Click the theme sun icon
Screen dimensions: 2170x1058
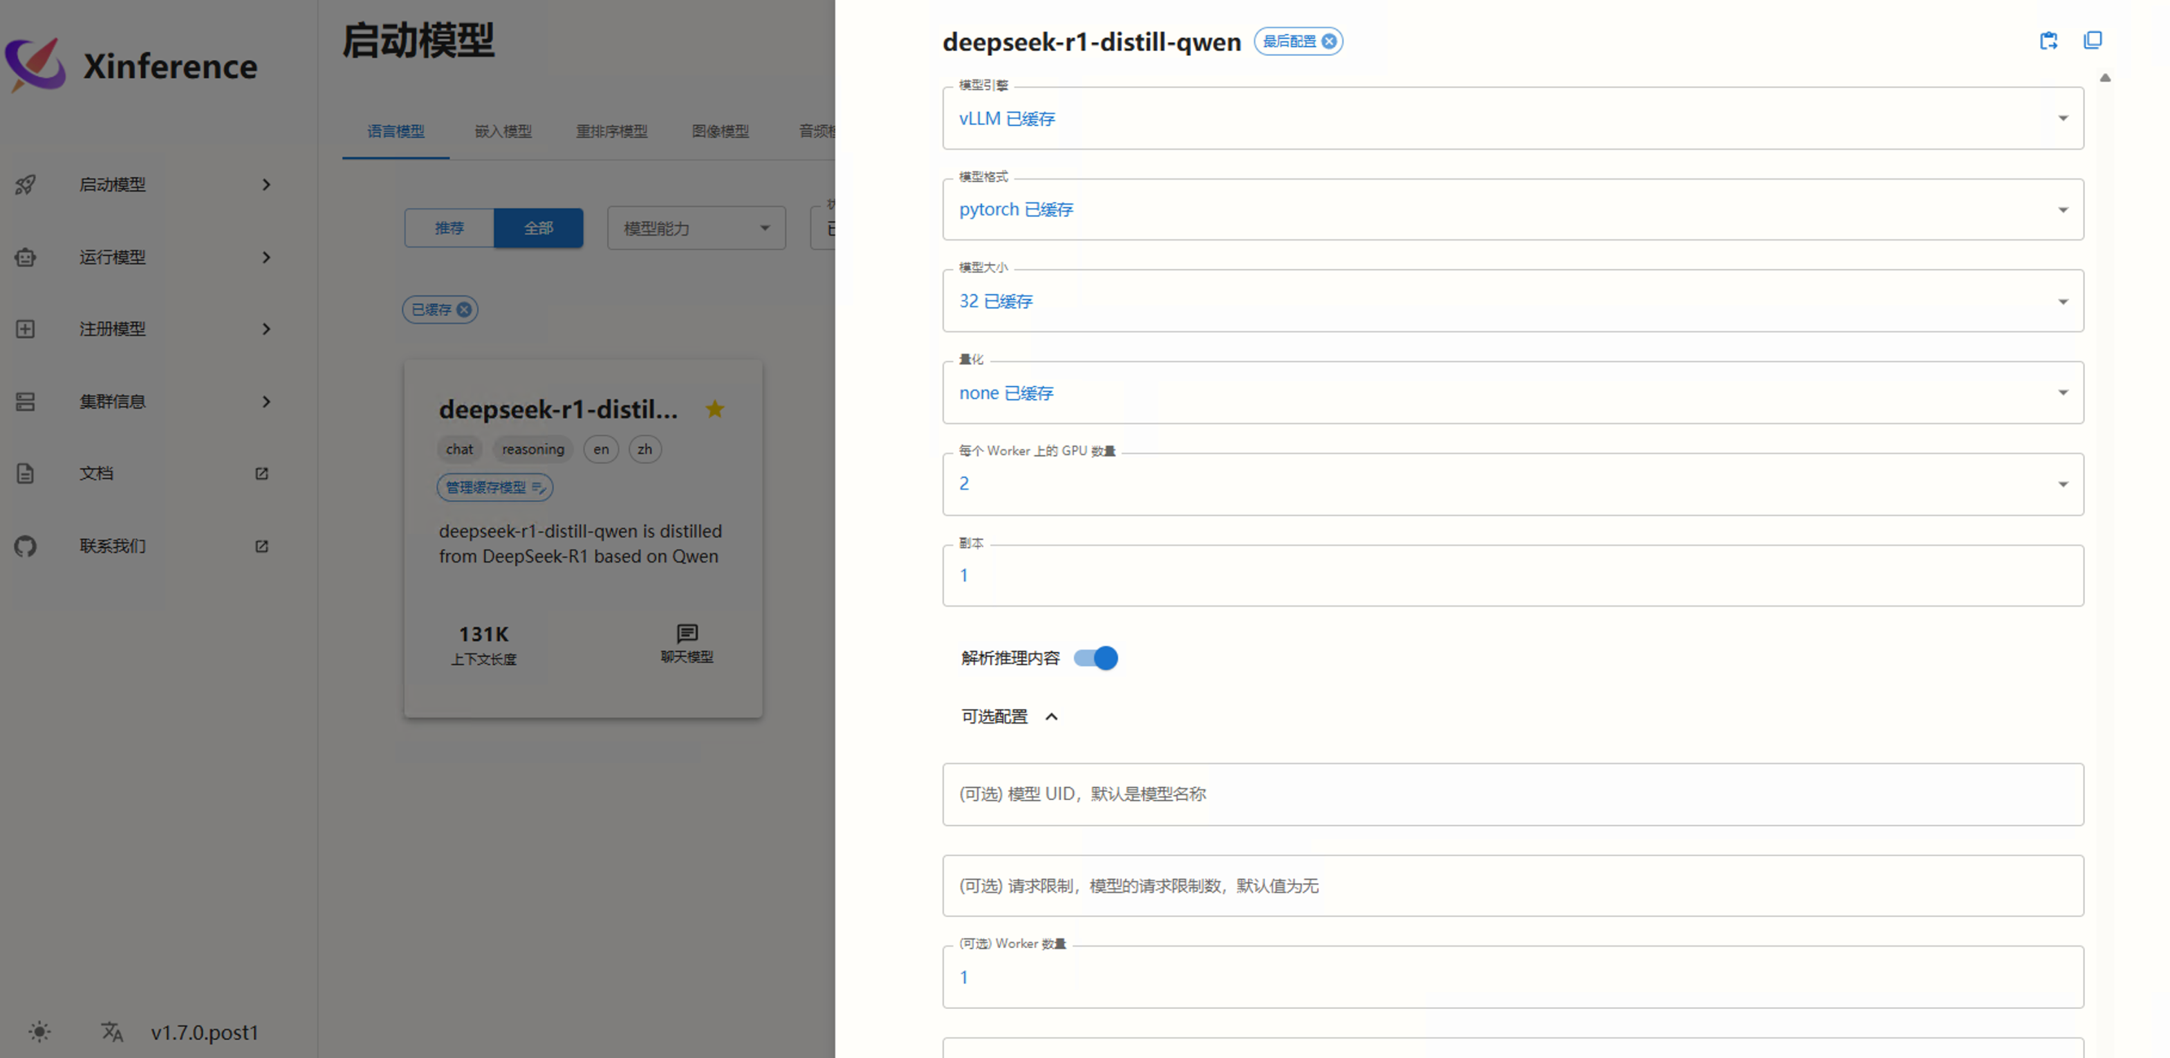click(x=38, y=1031)
